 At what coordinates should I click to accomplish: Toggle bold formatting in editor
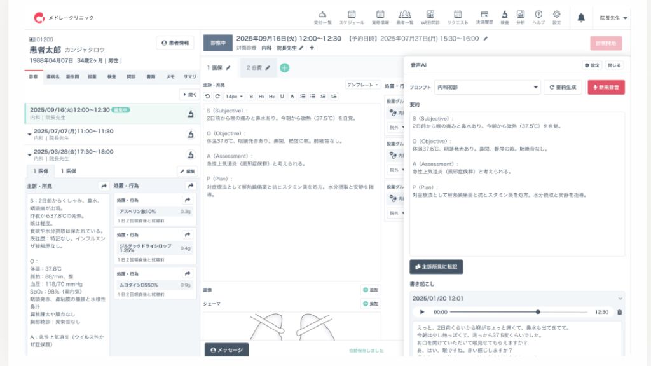[251, 97]
